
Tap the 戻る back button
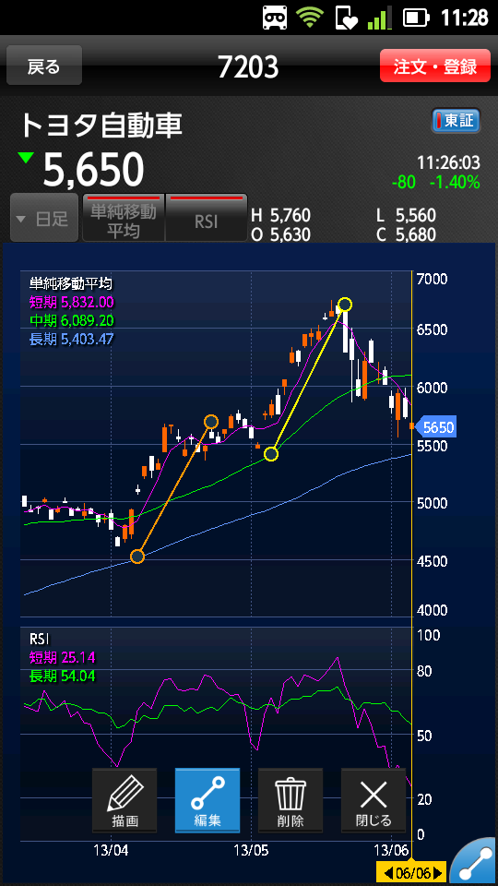pos(44,66)
